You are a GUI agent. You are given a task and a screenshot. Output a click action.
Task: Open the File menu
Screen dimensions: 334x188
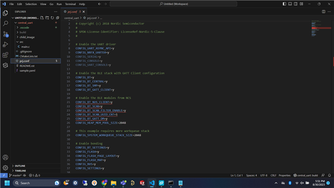tap(11, 4)
